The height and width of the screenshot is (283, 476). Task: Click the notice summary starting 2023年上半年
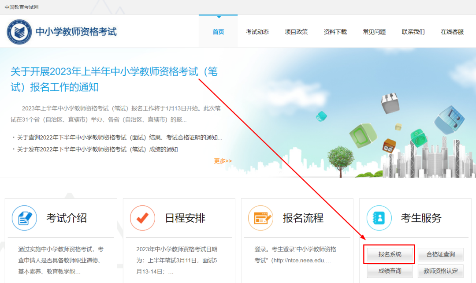(x=115, y=114)
